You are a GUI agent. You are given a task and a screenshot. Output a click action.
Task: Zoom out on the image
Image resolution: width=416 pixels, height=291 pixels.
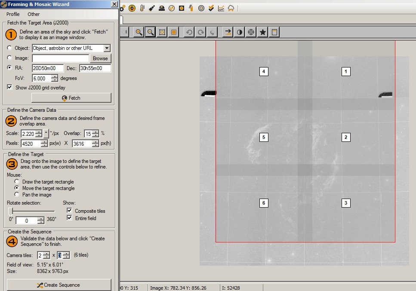coord(150,32)
